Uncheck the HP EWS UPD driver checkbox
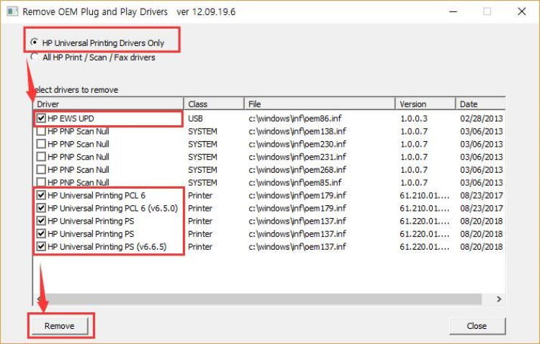The height and width of the screenshot is (344, 540). point(41,119)
